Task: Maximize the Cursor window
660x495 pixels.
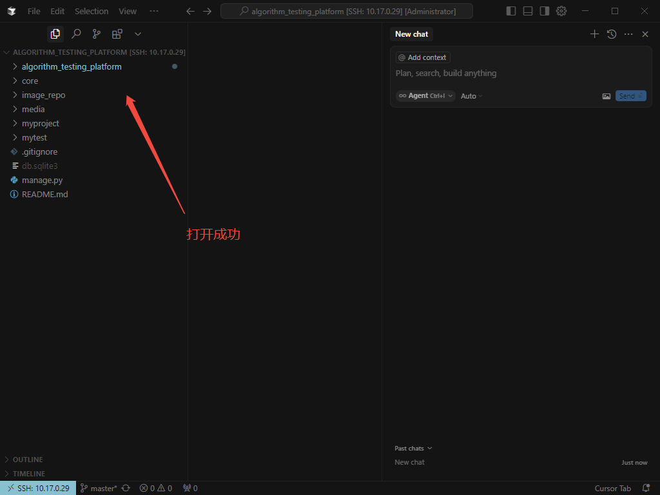Action: click(x=615, y=12)
